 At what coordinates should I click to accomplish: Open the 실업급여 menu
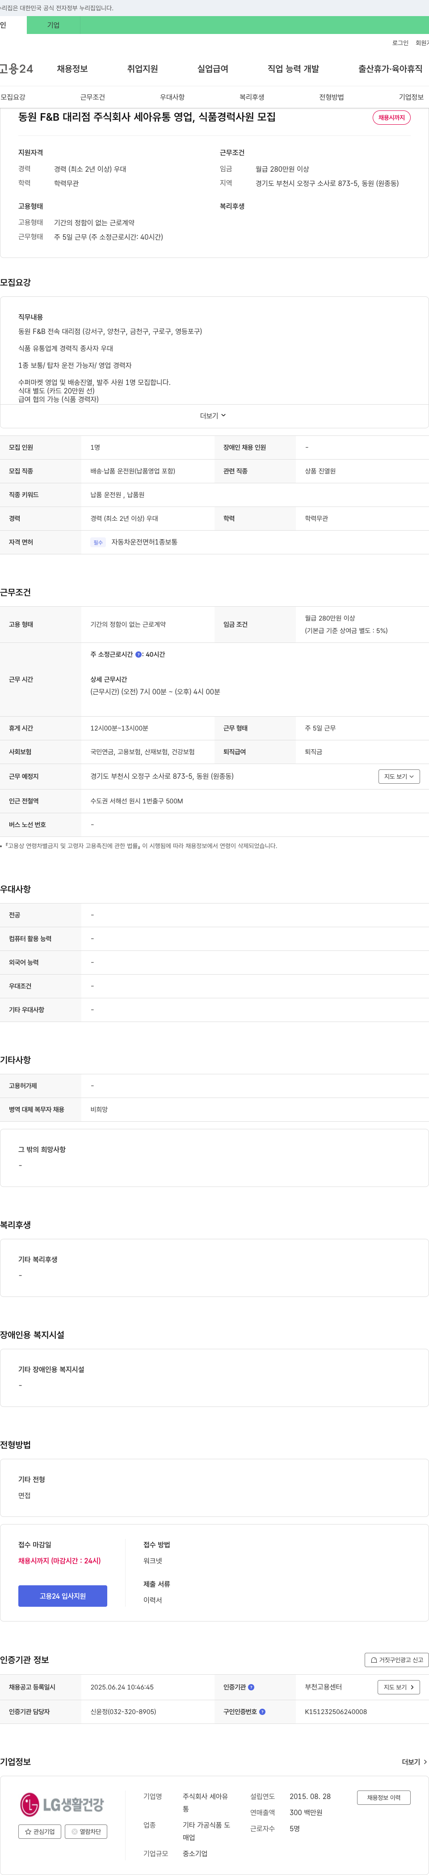click(213, 68)
